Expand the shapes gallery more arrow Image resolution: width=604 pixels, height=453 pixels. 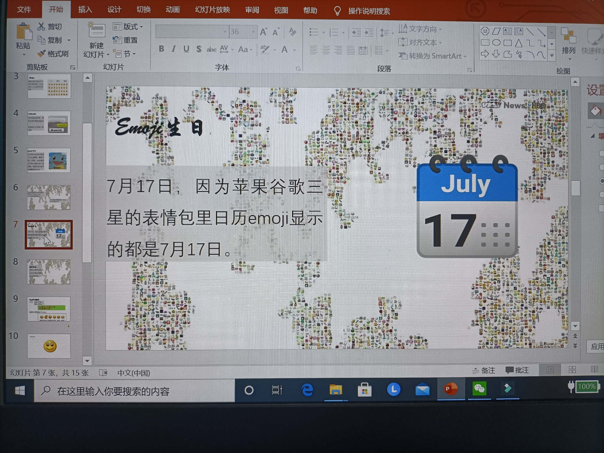[x=552, y=55]
